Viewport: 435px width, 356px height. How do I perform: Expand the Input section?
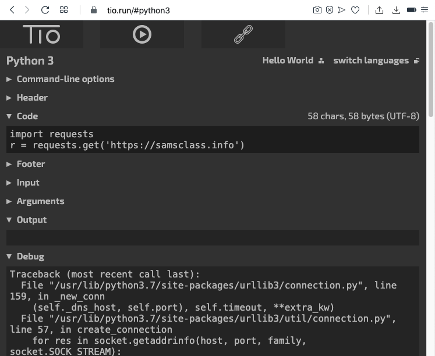(28, 183)
